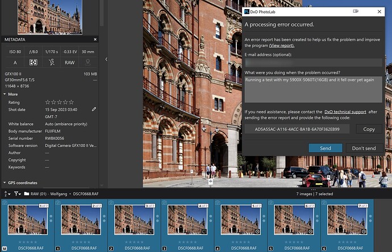The width and height of the screenshot is (392, 252).
Task: Expand the GPS coordinates section
Action: (5, 183)
